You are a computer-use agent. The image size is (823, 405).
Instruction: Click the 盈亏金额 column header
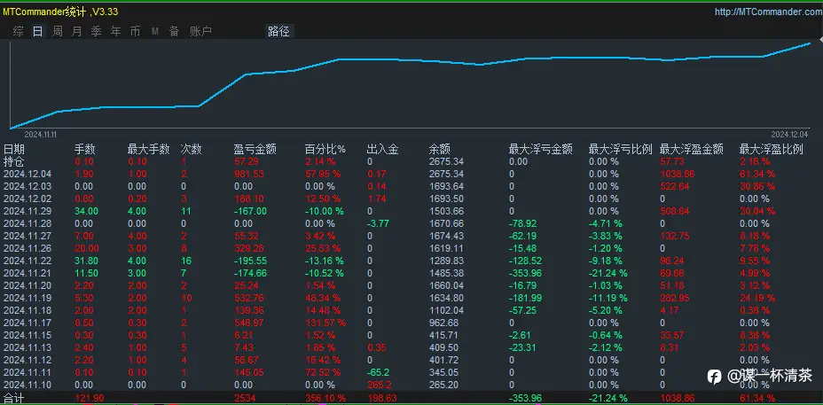pyautogui.click(x=255, y=150)
